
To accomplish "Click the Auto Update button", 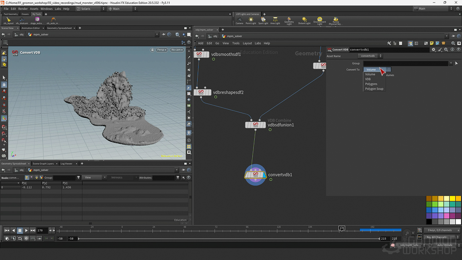I will point(445,245).
